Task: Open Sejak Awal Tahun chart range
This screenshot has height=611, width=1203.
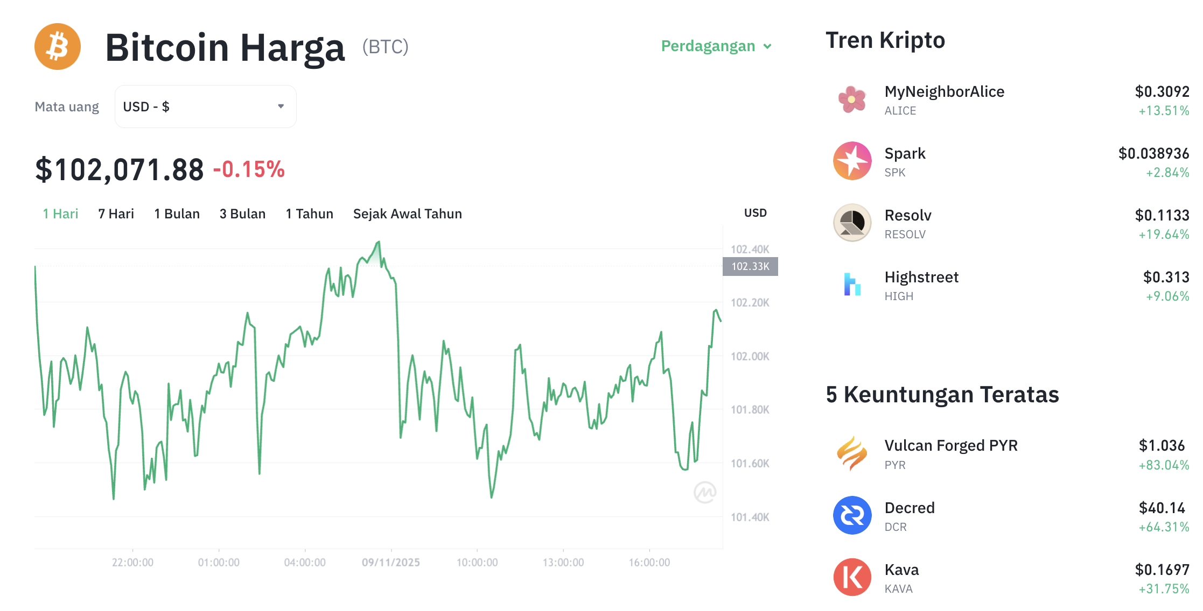Action: pos(407,214)
